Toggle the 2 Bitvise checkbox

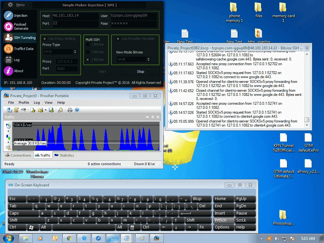tap(88, 52)
